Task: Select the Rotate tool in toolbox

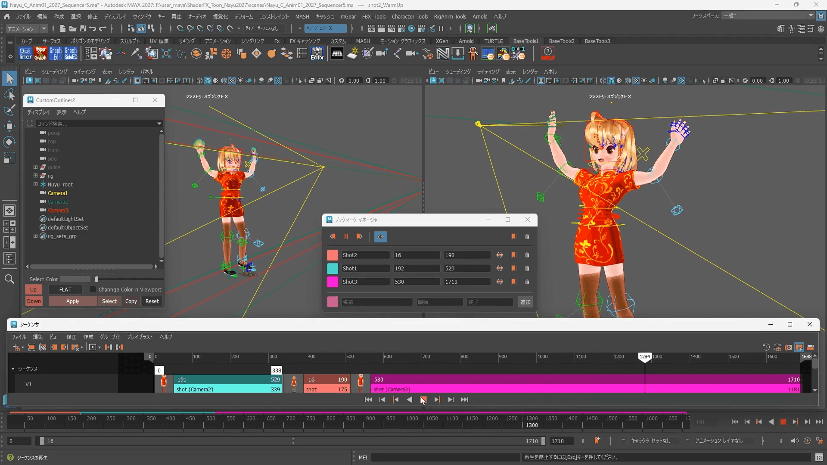Action: click(9, 142)
